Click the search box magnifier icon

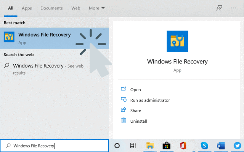tap(8, 146)
